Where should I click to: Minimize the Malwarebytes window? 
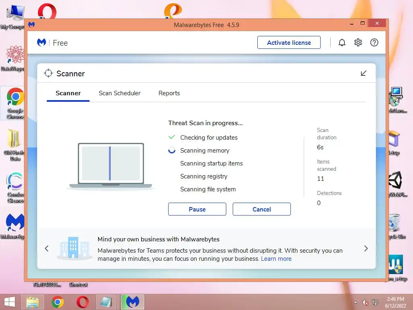tap(352, 24)
